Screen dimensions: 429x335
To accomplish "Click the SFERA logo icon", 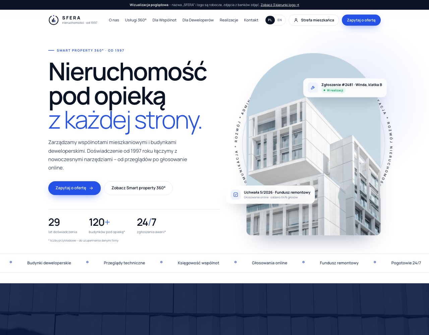I will coord(54,20).
